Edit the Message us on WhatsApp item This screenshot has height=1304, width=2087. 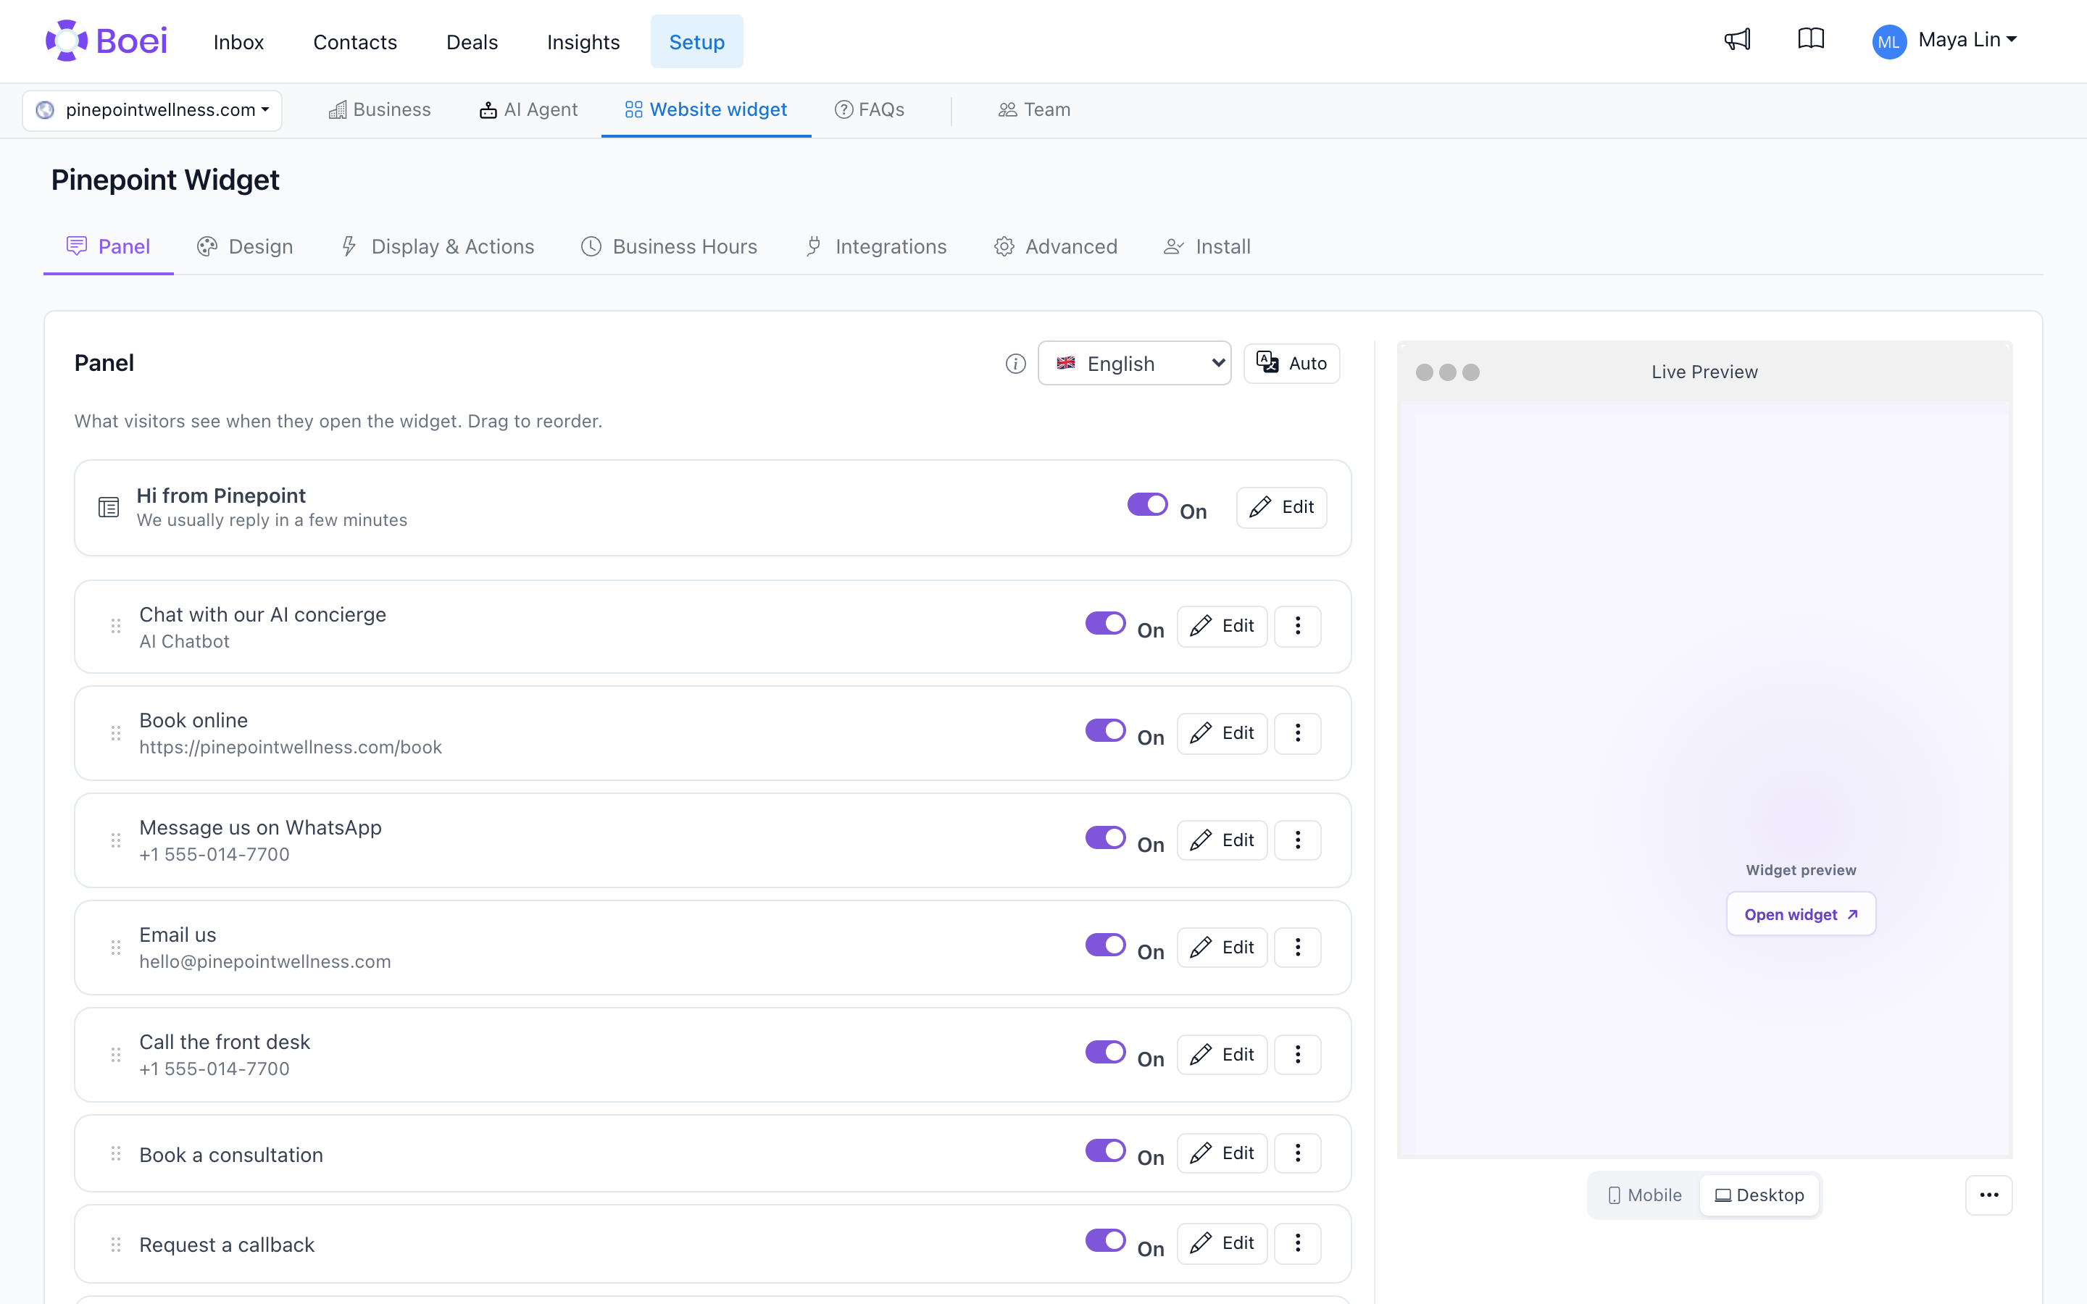(1222, 840)
